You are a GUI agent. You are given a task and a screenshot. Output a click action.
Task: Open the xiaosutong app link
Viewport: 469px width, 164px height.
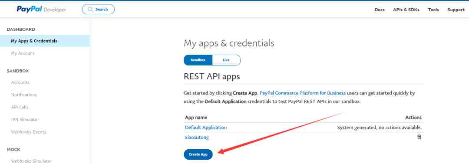(x=197, y=138)
